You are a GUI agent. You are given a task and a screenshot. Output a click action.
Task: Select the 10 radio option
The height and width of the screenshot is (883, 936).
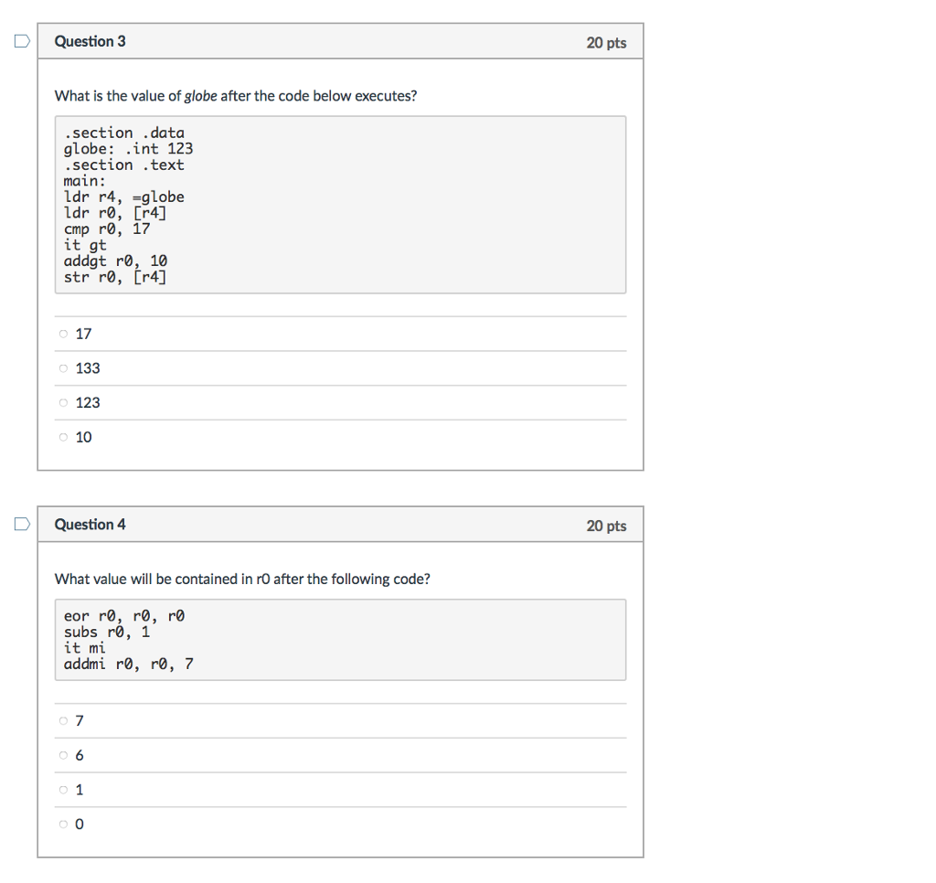(63, 437)
